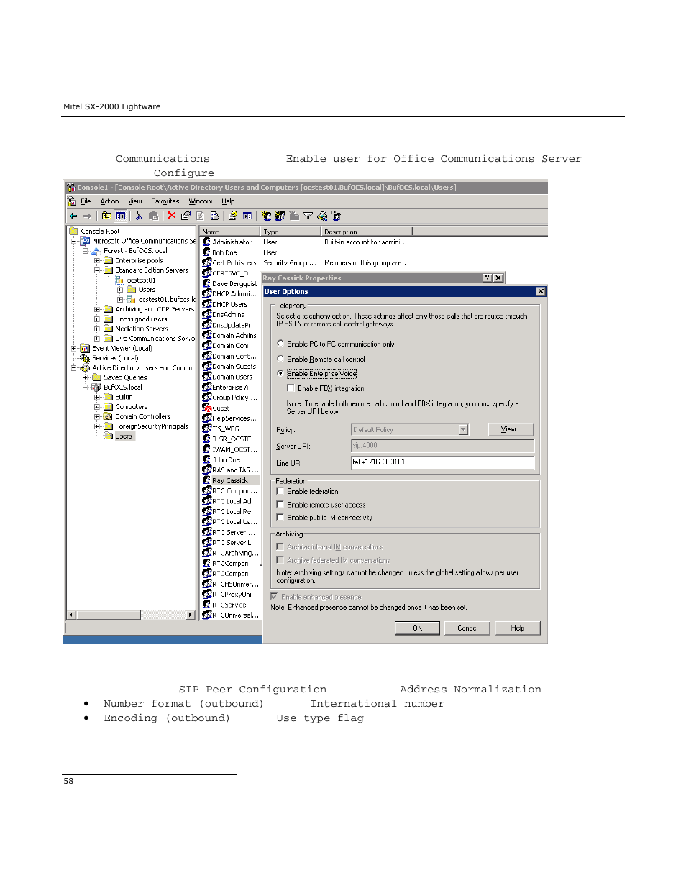Open the Window menu
Screen dimensions: 686x888
(x=201, y=201)
